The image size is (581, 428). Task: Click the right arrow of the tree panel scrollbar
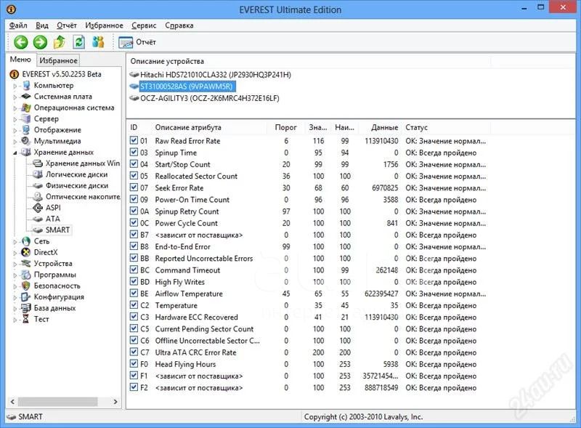(115, 402)
